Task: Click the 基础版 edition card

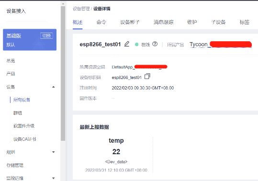Action: 30,40
